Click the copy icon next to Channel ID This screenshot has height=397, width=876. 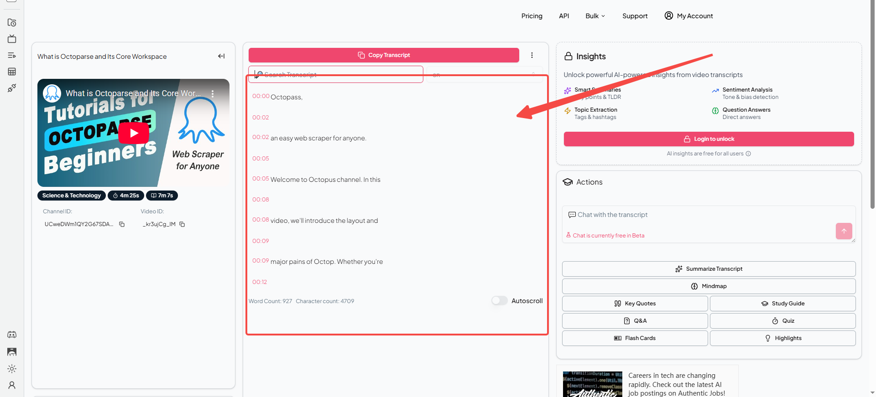(122, 224)
